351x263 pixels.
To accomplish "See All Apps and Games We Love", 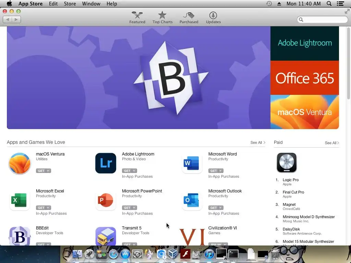I will tap(258, 142).
